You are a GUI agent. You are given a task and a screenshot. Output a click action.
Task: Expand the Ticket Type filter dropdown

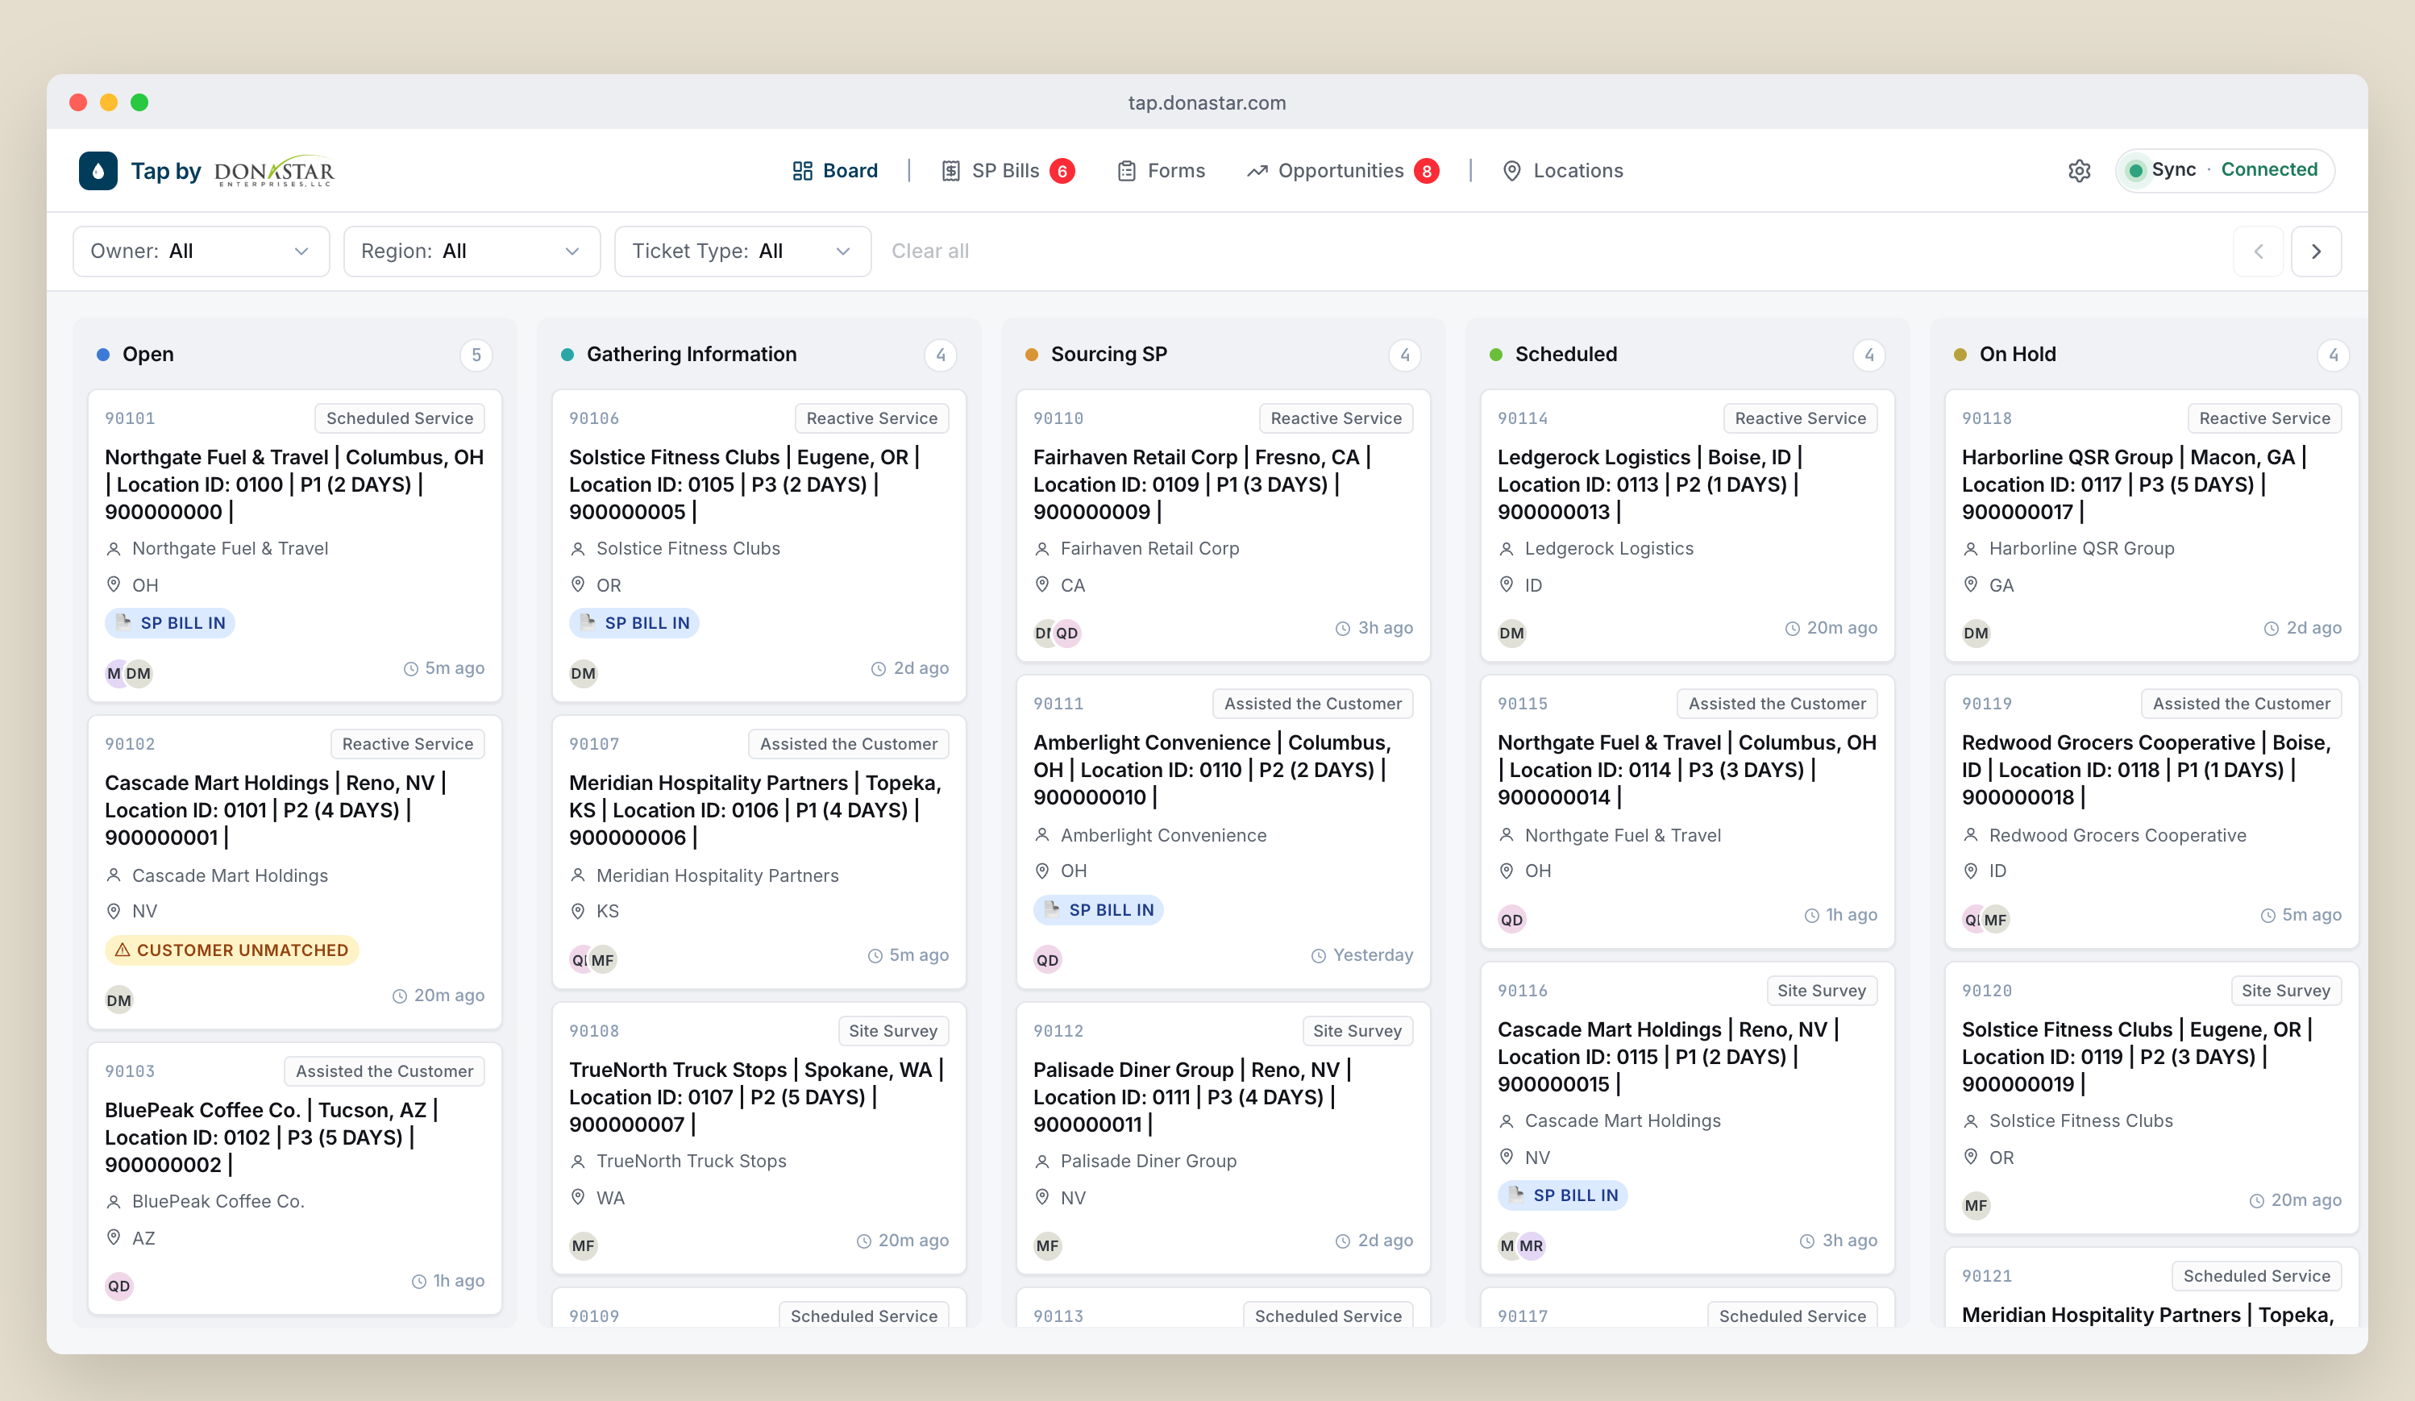[742, 251]
